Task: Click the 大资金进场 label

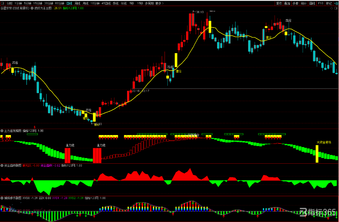Action: coord(324,142)
